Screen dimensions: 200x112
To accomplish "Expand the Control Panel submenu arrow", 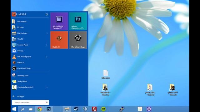I will click(47, 45).
